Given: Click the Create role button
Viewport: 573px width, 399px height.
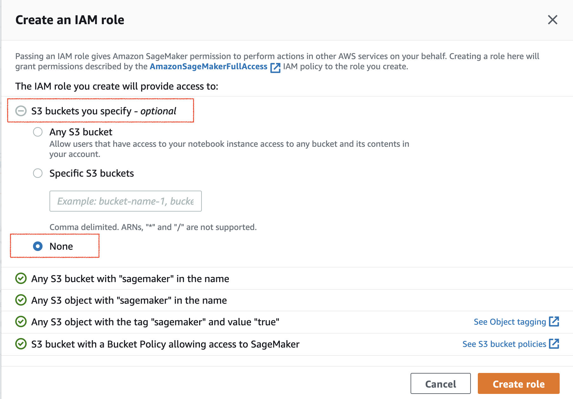Looking at the screenshot, I should point(518,384).
